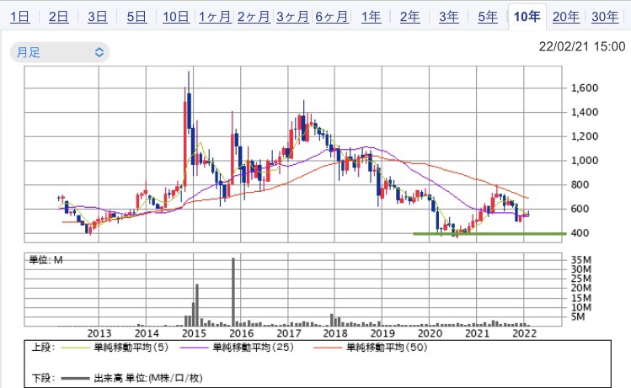
Task: Click the 1,400 price axis label
Action: pos(585,112)
